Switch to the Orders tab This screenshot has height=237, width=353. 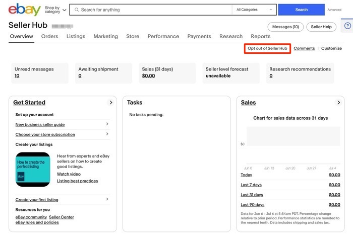coord(49,36)
